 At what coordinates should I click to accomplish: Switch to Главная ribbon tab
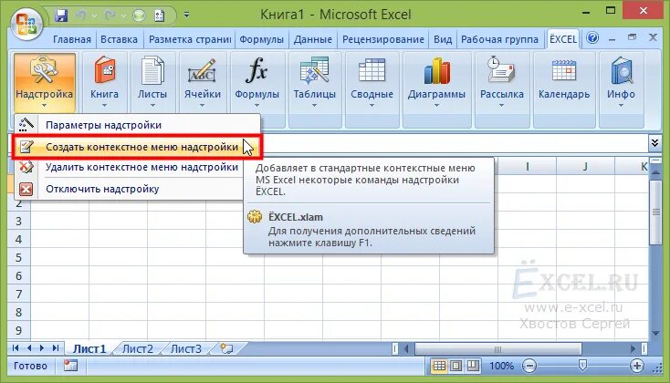tap(72, 39)
